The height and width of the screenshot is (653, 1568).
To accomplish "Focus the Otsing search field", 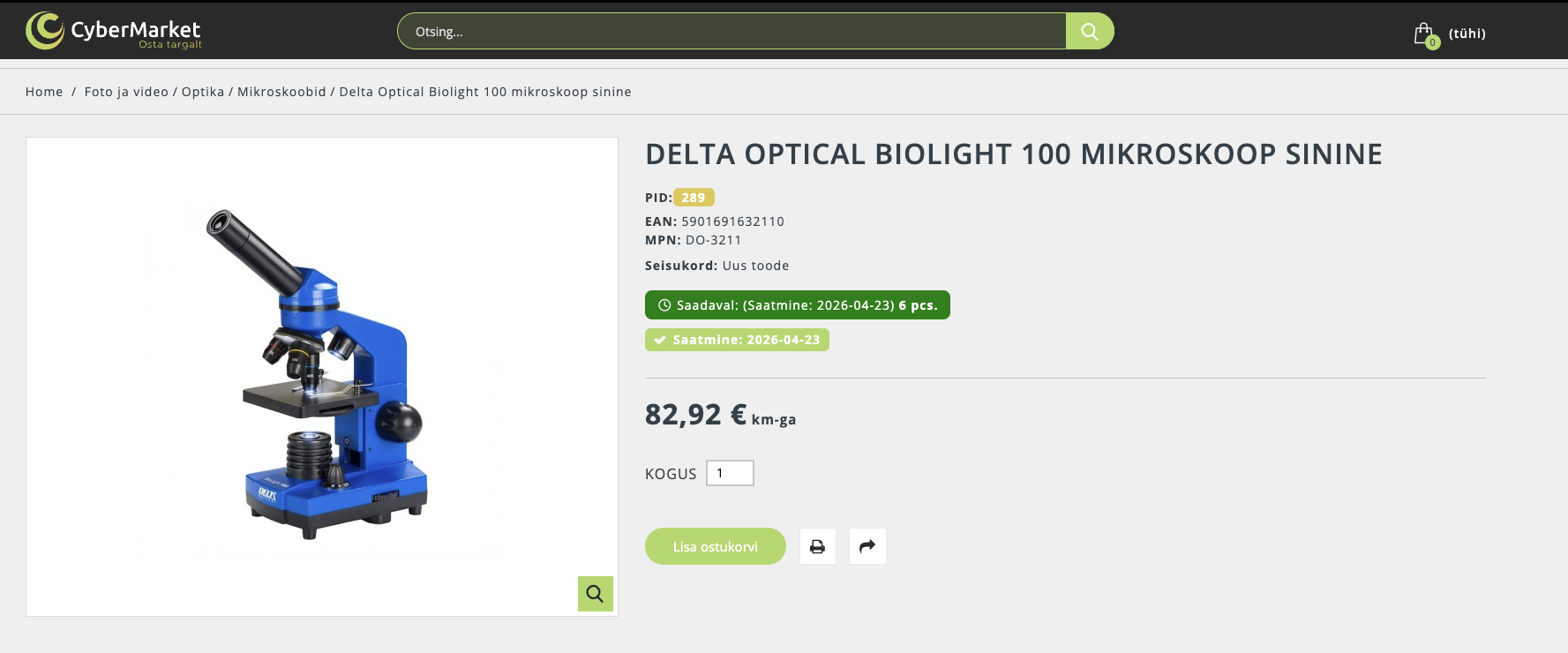I will [x=731, y=32].
